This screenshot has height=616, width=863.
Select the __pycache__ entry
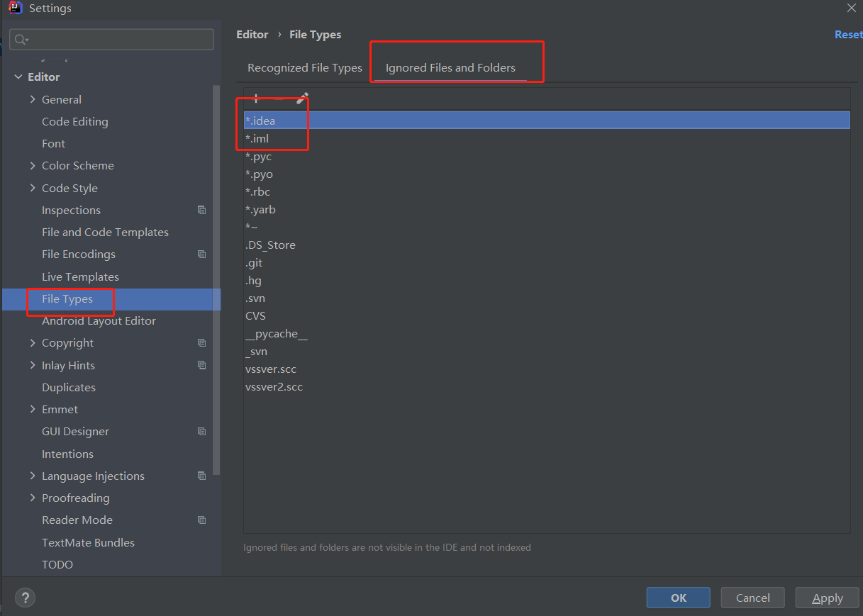[547, 333]
